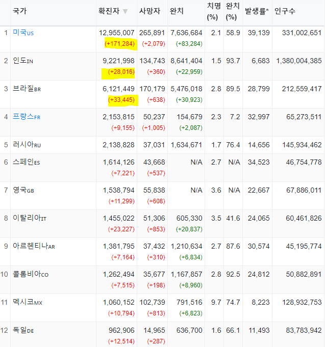Screen dimensions: 325x347
Task: Click Argentina population 45,195,774
Action: point(304,246)
